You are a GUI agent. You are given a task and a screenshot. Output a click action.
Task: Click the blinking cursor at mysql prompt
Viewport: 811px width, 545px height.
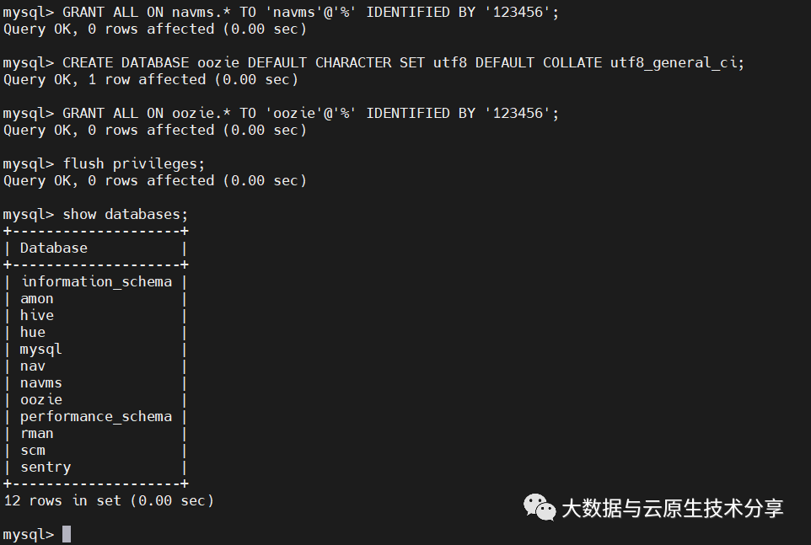(x=67, y=534)
